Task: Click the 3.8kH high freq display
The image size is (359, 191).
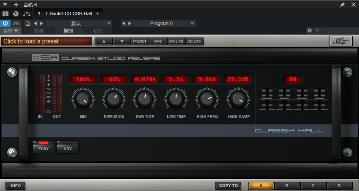Action: click(x=207, y=79)
